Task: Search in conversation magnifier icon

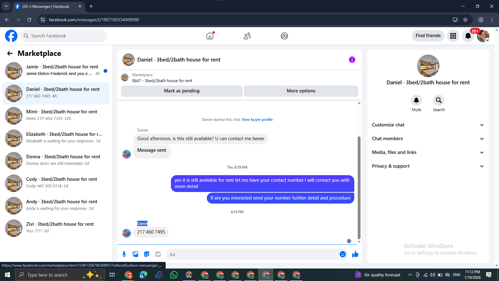Action: click(x=439, y=100)
